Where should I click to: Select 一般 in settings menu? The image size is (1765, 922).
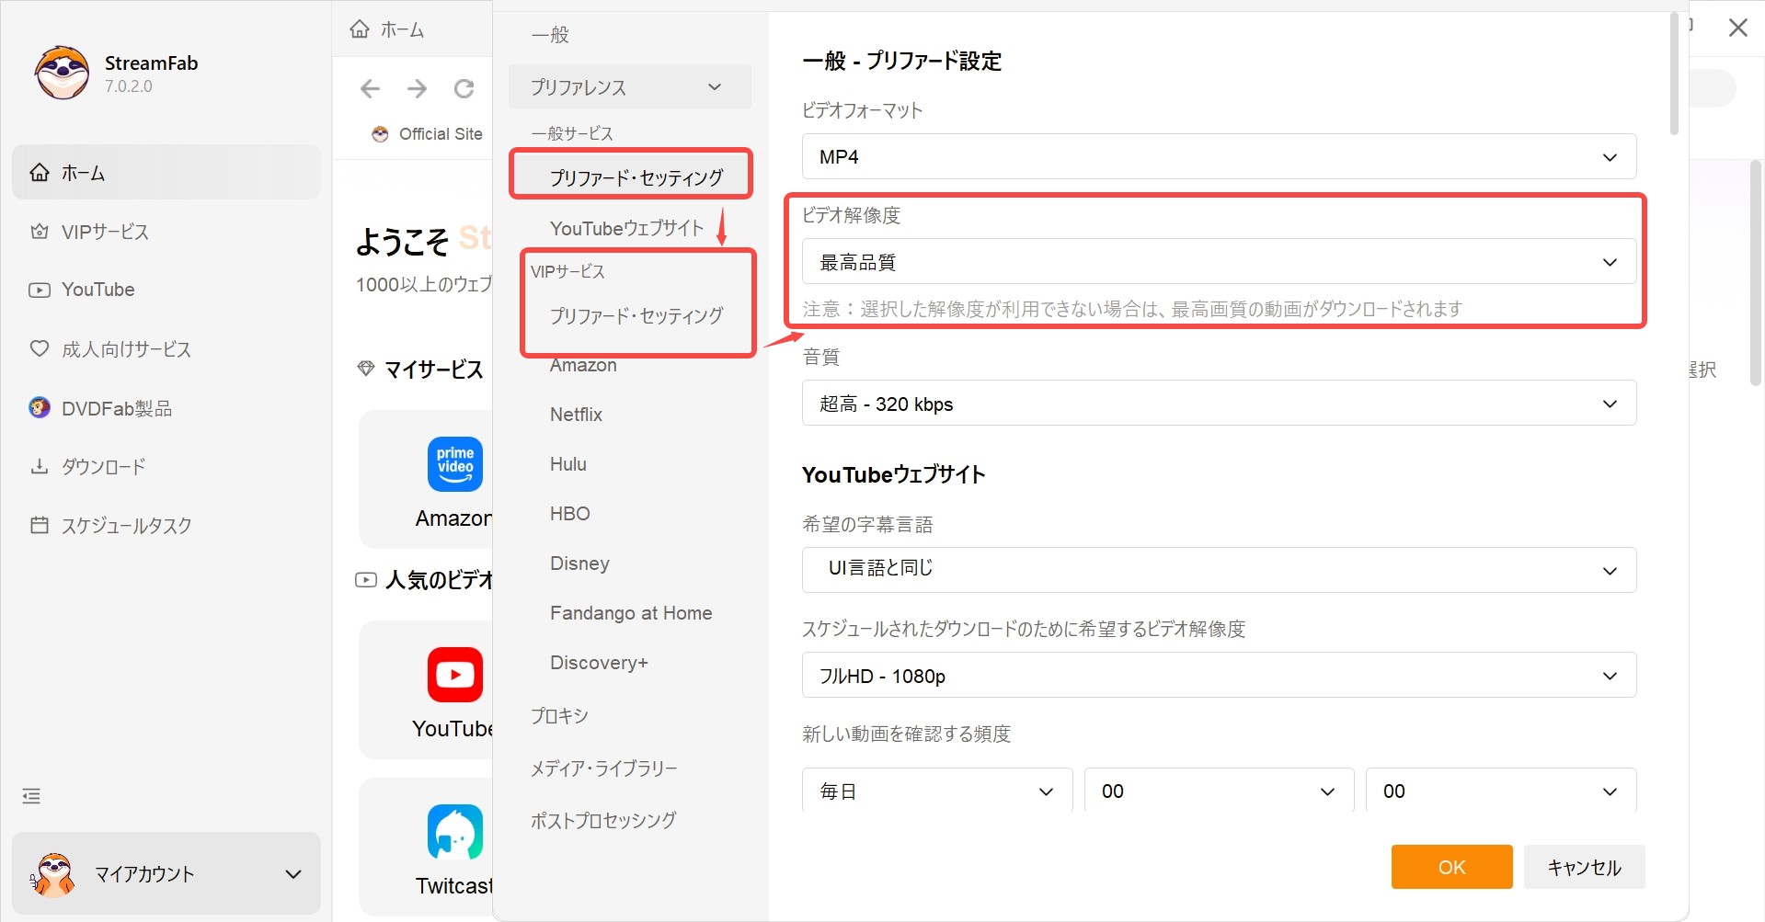(x=550, y=35)
